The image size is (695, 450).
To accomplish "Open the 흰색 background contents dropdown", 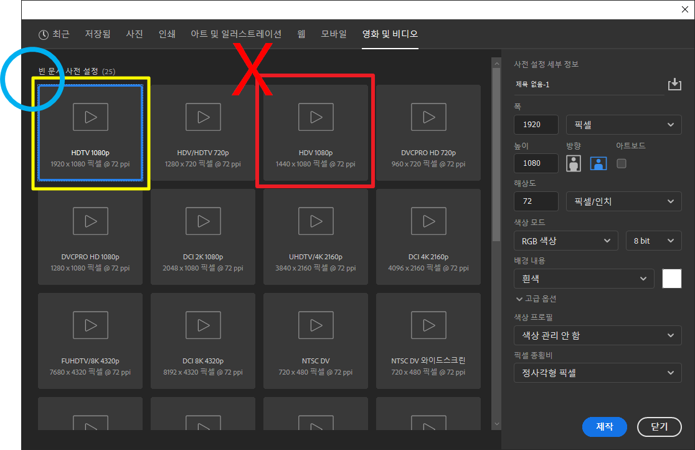I will 584,279.
